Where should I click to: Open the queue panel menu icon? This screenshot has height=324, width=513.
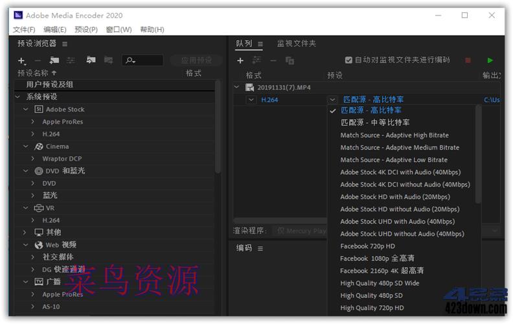[x=260, y=44]
